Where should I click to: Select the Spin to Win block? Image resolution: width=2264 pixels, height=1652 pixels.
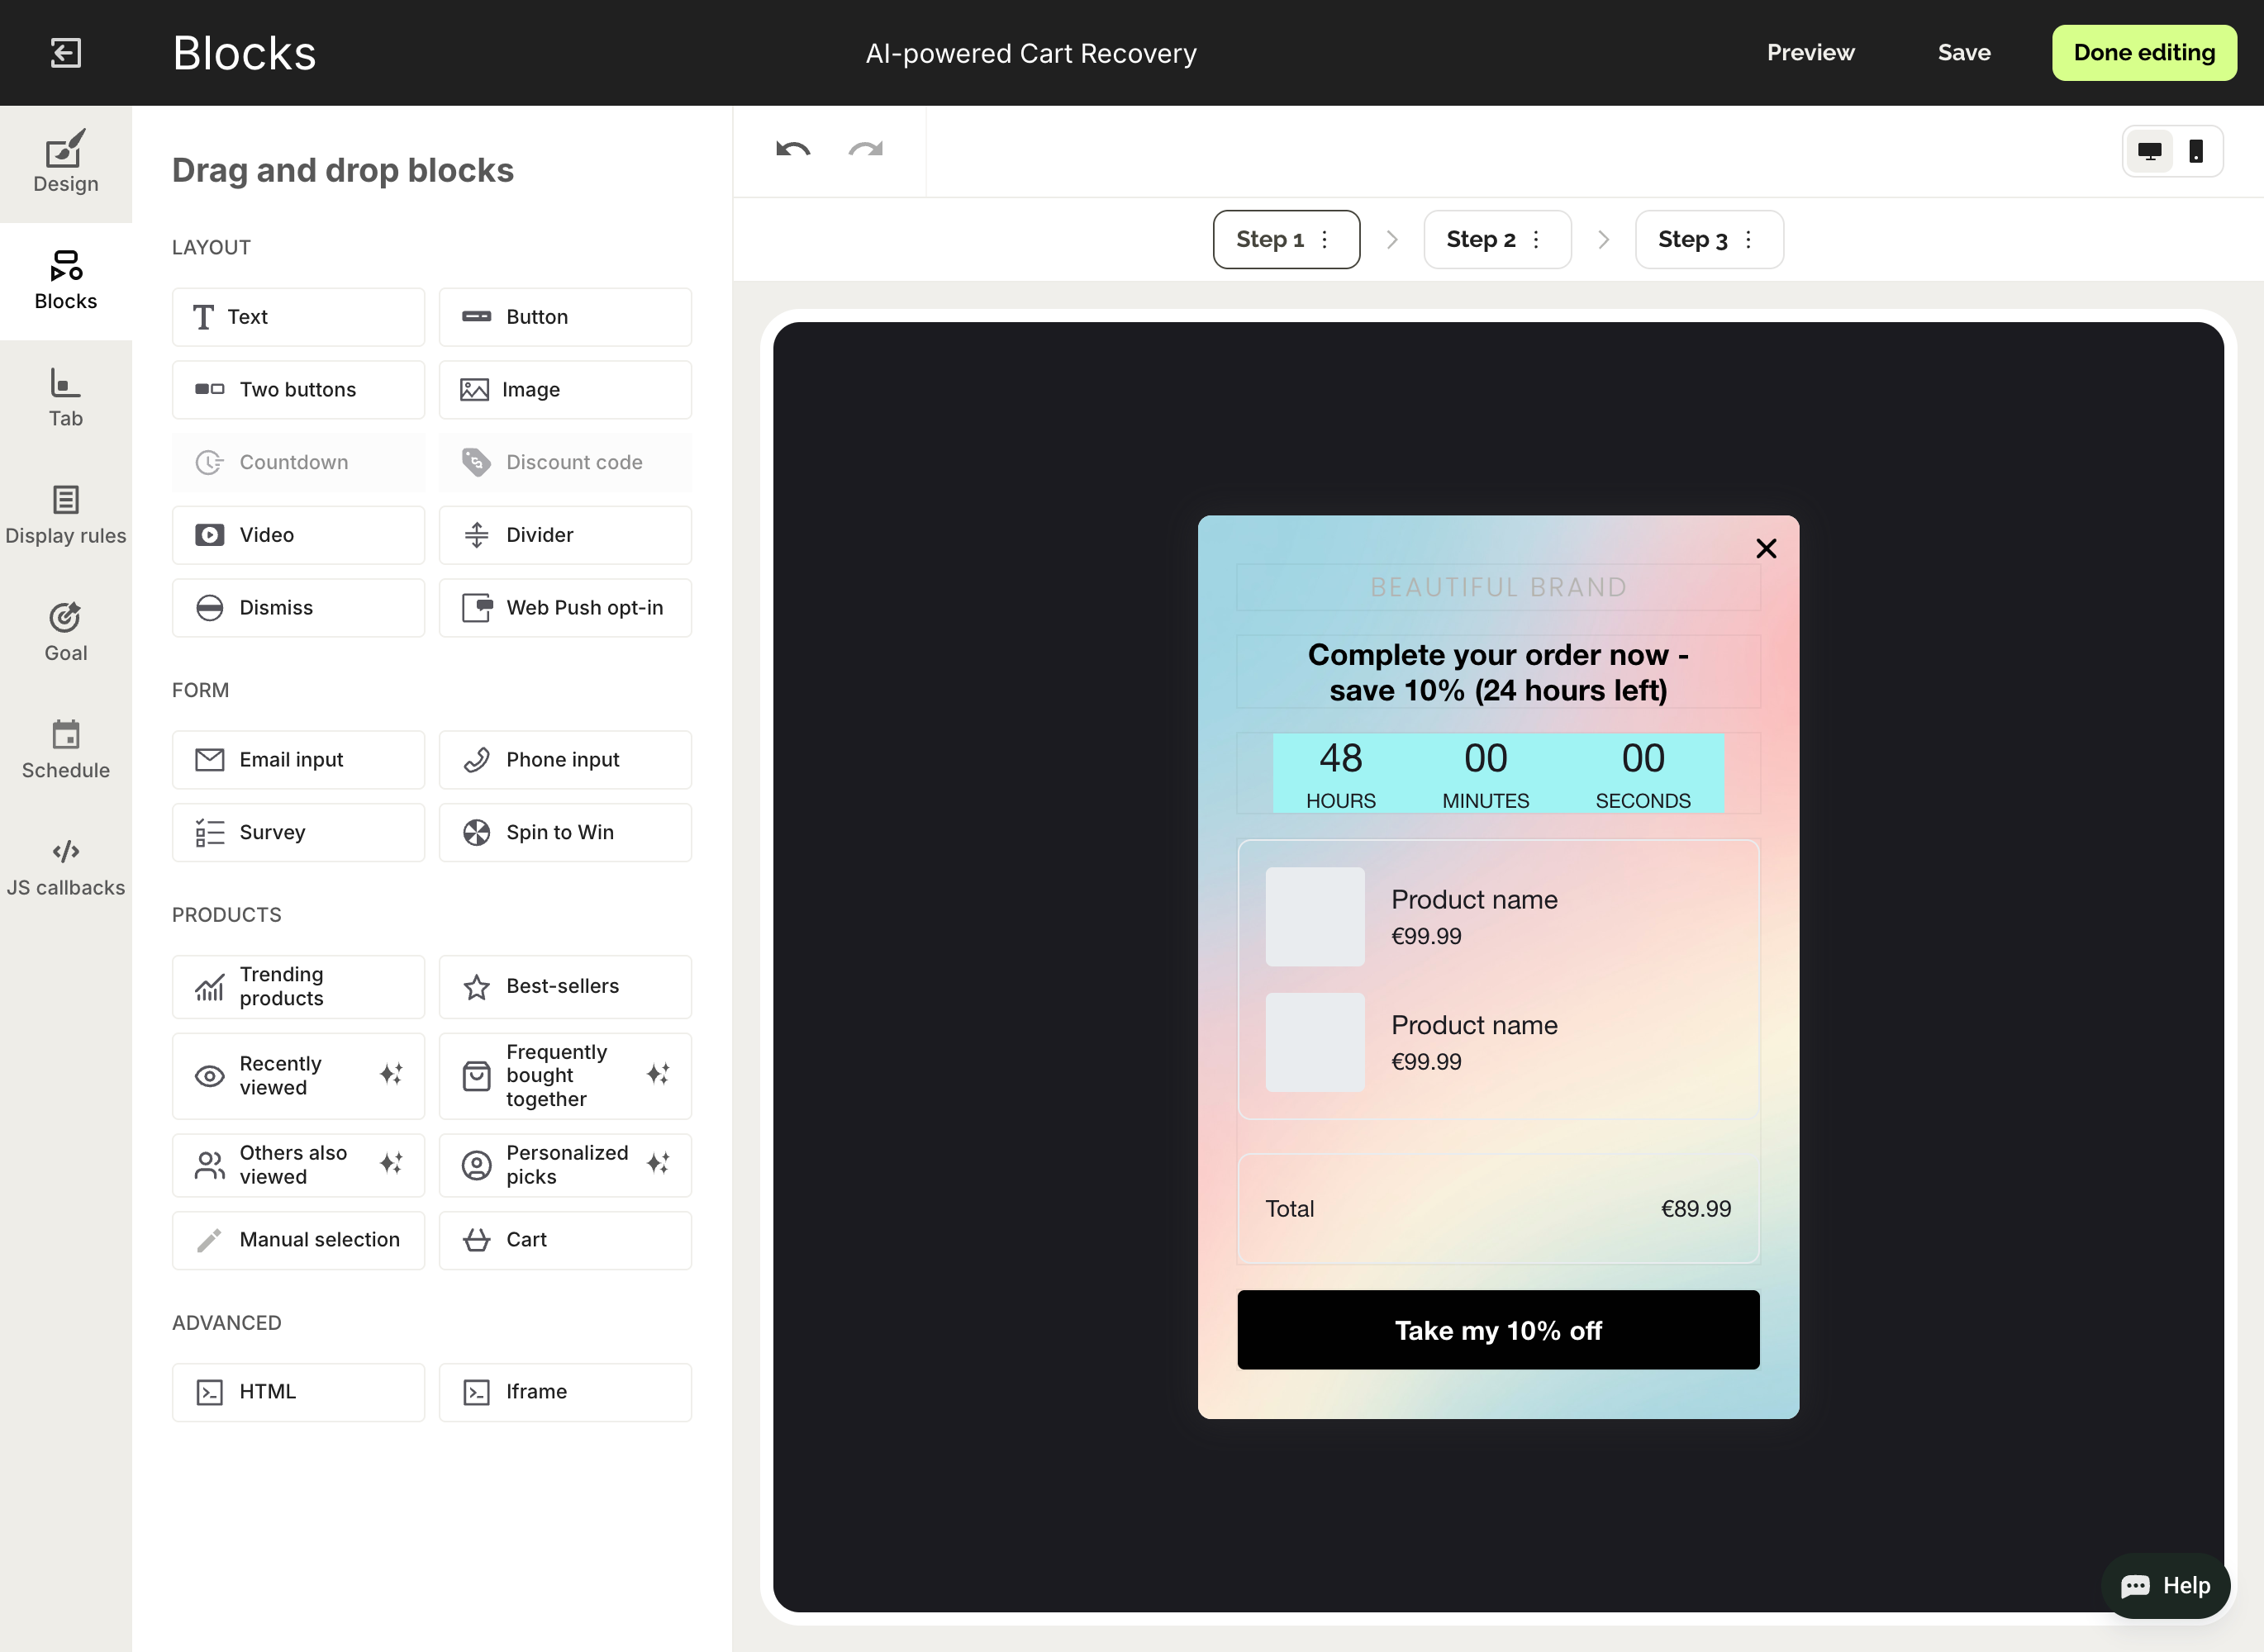click(564, 832)
